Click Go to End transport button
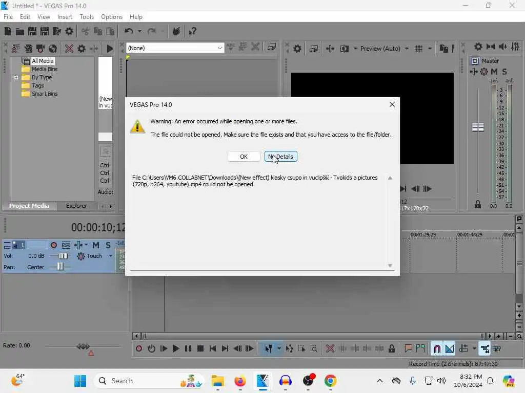This screenshot has height=393, width=525. [x=225, y=348]
